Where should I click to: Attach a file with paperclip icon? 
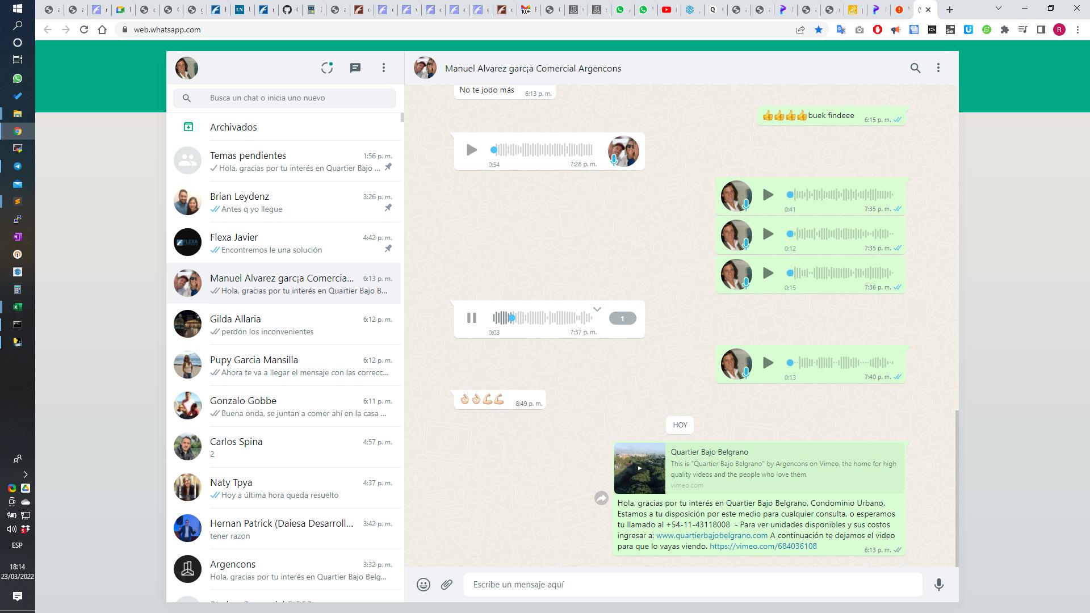[447, 585]
